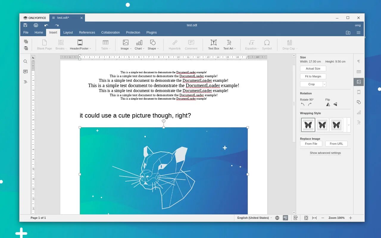Open the Text Art dropdown
This screenshot has width=381, height=238.
pos(229,45)
